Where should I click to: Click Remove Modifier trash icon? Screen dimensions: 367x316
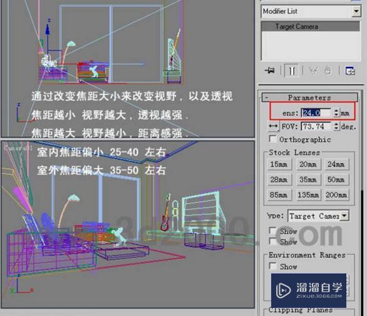click(328, 71)
